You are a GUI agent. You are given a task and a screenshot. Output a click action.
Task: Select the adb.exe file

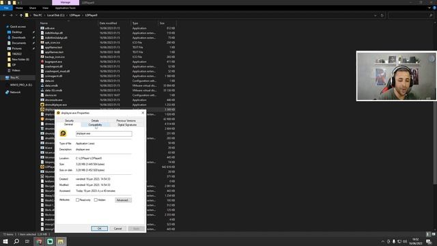(x=50, y=28)
